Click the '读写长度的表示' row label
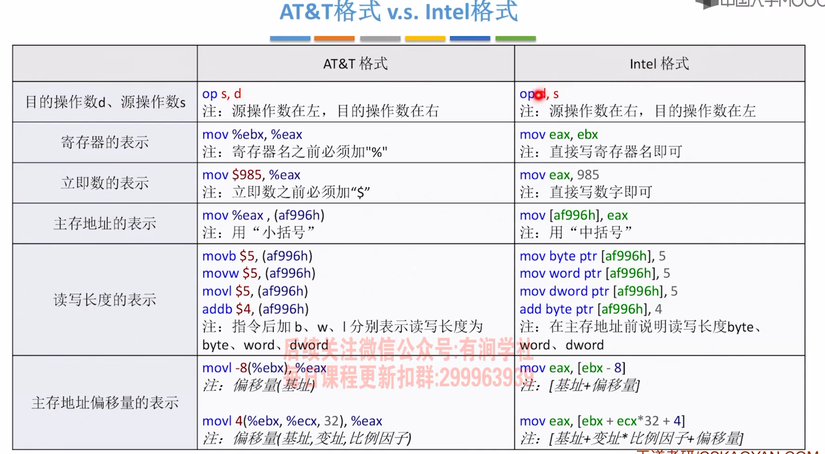The width and height of the screenshot is (825, 454). pyautogui.click(x=105, y=300)
